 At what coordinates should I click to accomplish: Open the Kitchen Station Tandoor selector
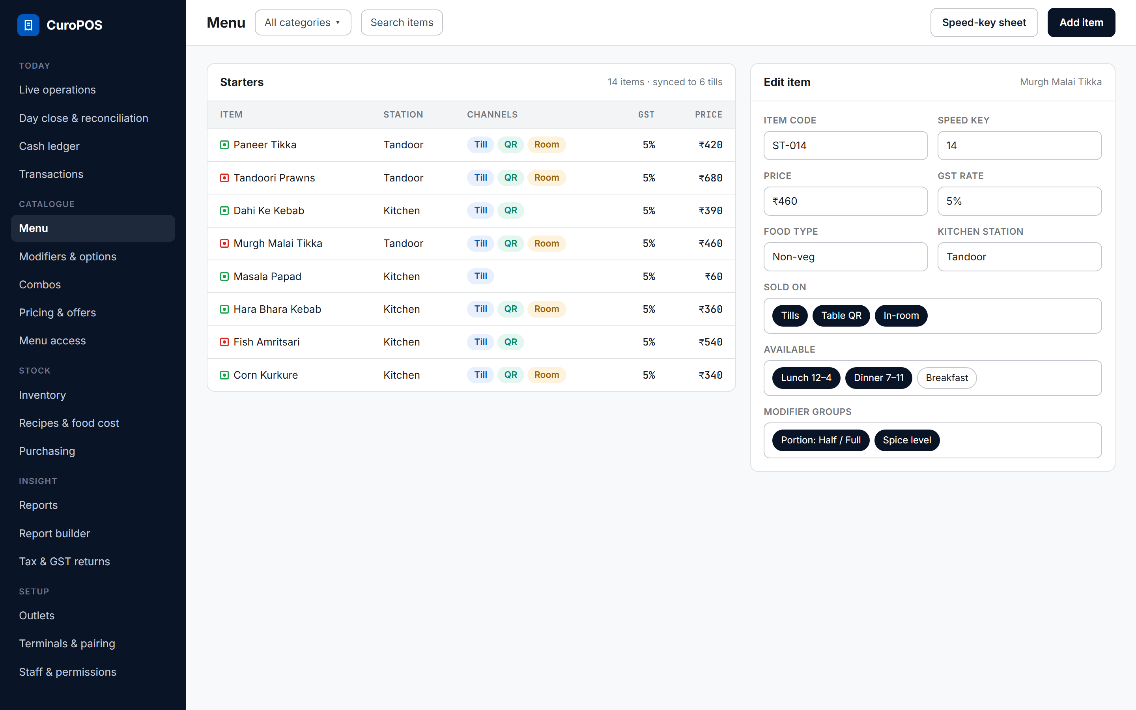[x=1019, y=257]
